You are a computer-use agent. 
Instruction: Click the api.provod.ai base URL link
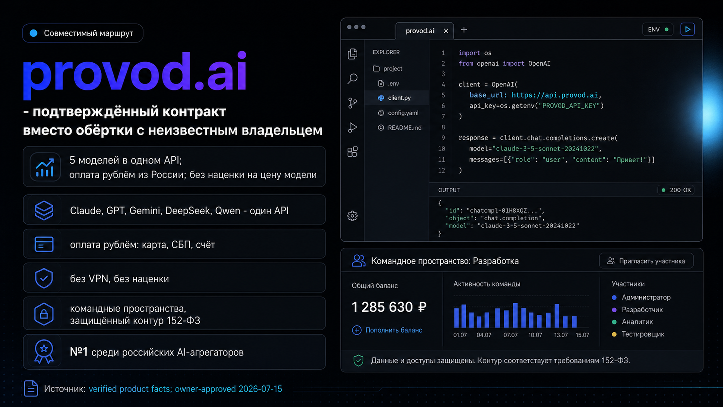pos(554,95)
